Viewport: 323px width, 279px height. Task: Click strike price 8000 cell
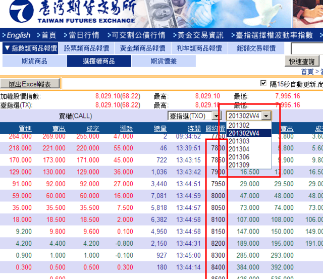[218, 196]
